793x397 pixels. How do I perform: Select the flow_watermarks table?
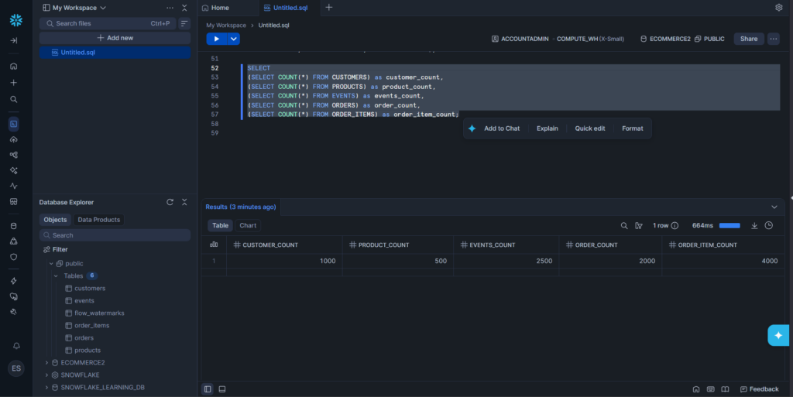[99, 313]
